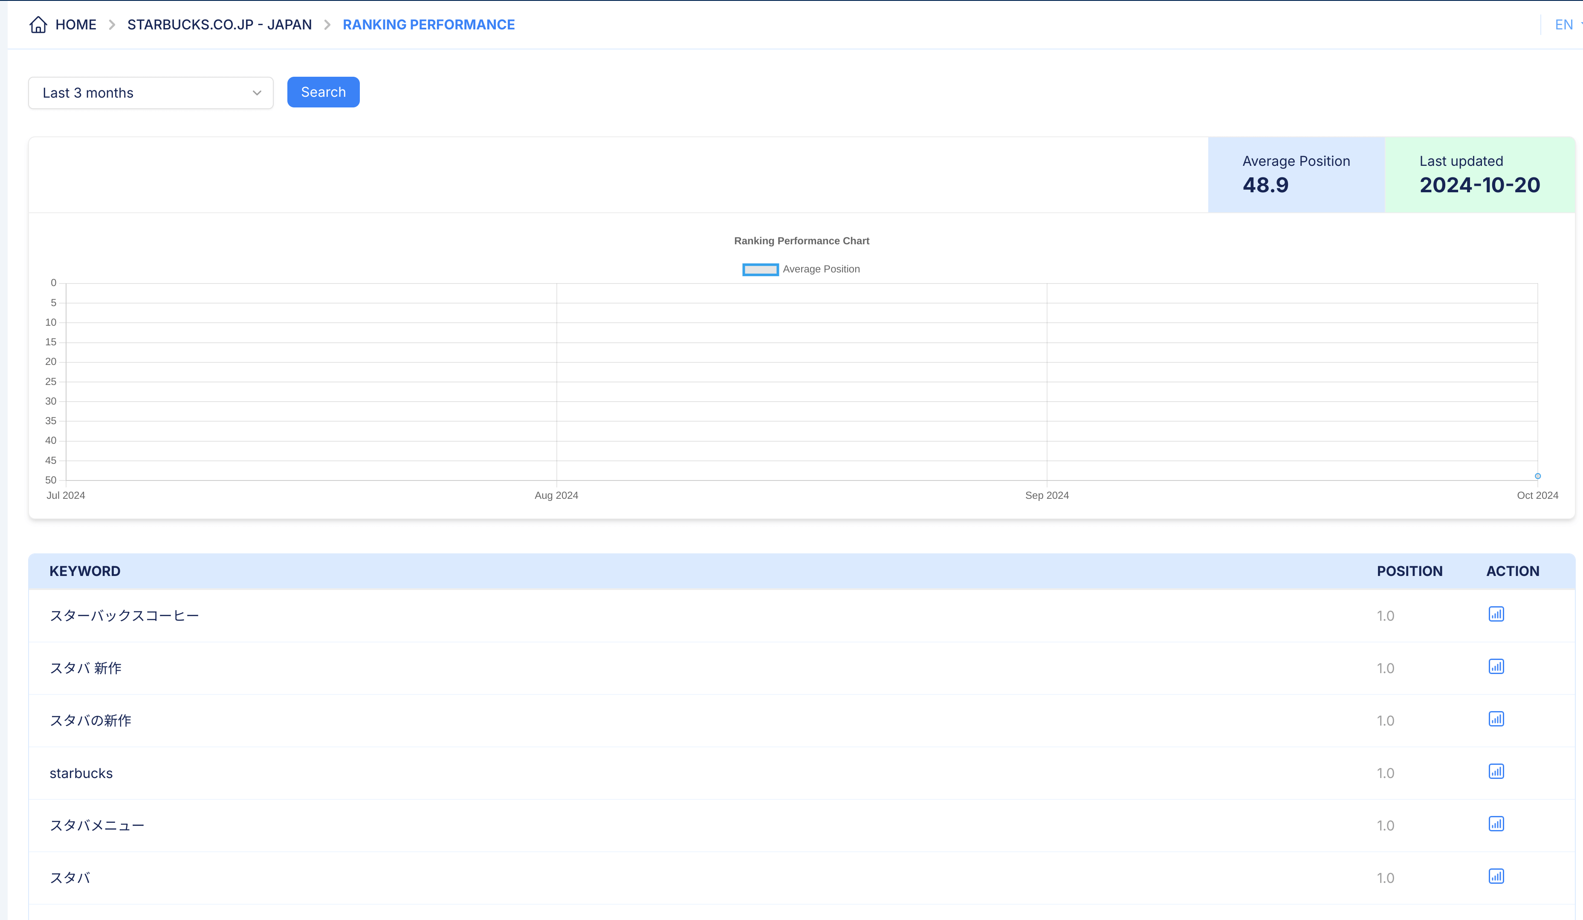Select keyword スターバックスコーヒー
The width and height of the screenshot is (1583, 920).
(x=124, y=616)
